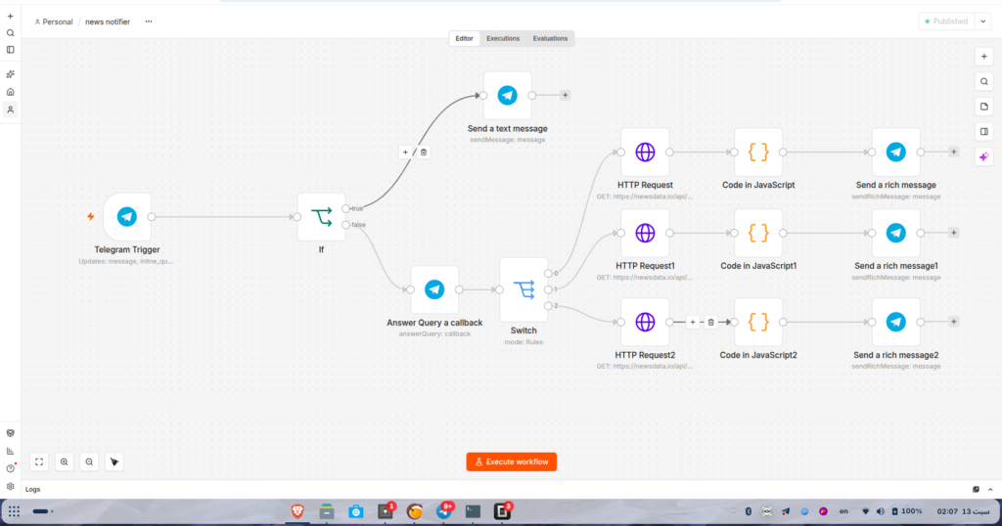Viewport: 1002px width, 526px height.
Task: Insert node on the If true connection
Action: 405,152
